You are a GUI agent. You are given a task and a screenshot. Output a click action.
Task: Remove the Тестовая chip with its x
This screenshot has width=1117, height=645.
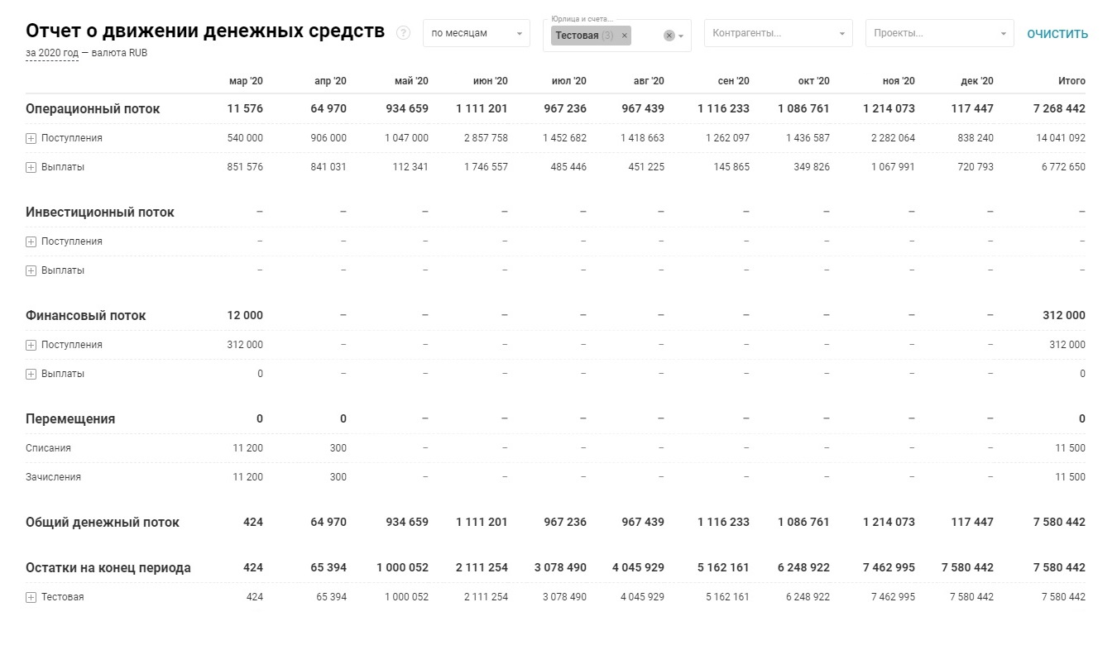[x=625, y=36]
